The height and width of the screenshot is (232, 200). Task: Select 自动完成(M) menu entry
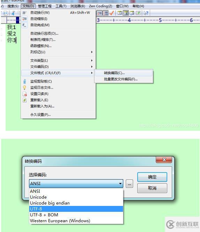[x=59, y=25]
